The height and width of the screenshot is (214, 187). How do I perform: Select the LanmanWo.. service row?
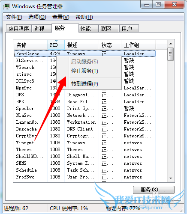[84, 122]
